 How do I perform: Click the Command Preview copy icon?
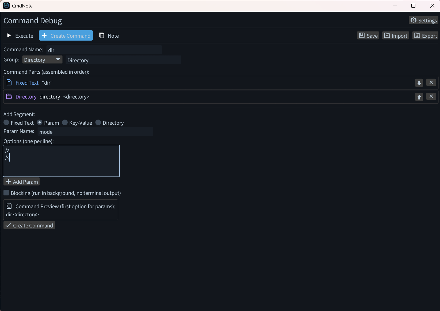click(9, 206)
